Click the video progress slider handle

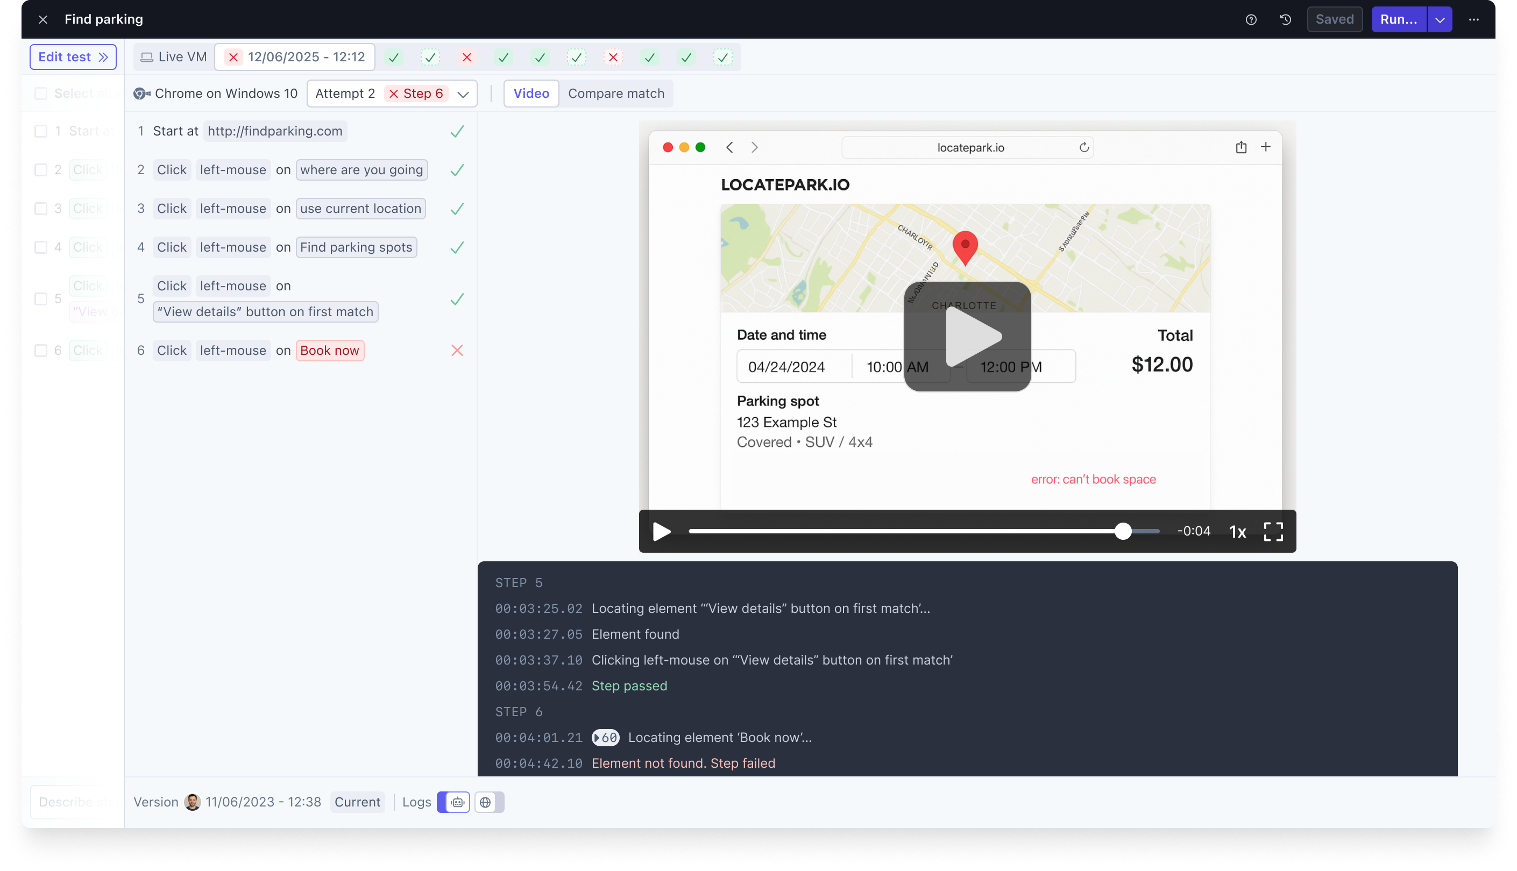(1123, 531)
